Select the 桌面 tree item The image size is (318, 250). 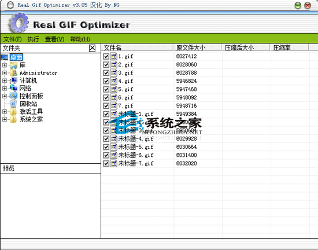pyautogui.click(x=16, y=57)
